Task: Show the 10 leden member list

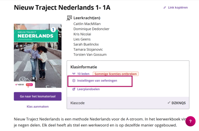Action: (83, 74)
